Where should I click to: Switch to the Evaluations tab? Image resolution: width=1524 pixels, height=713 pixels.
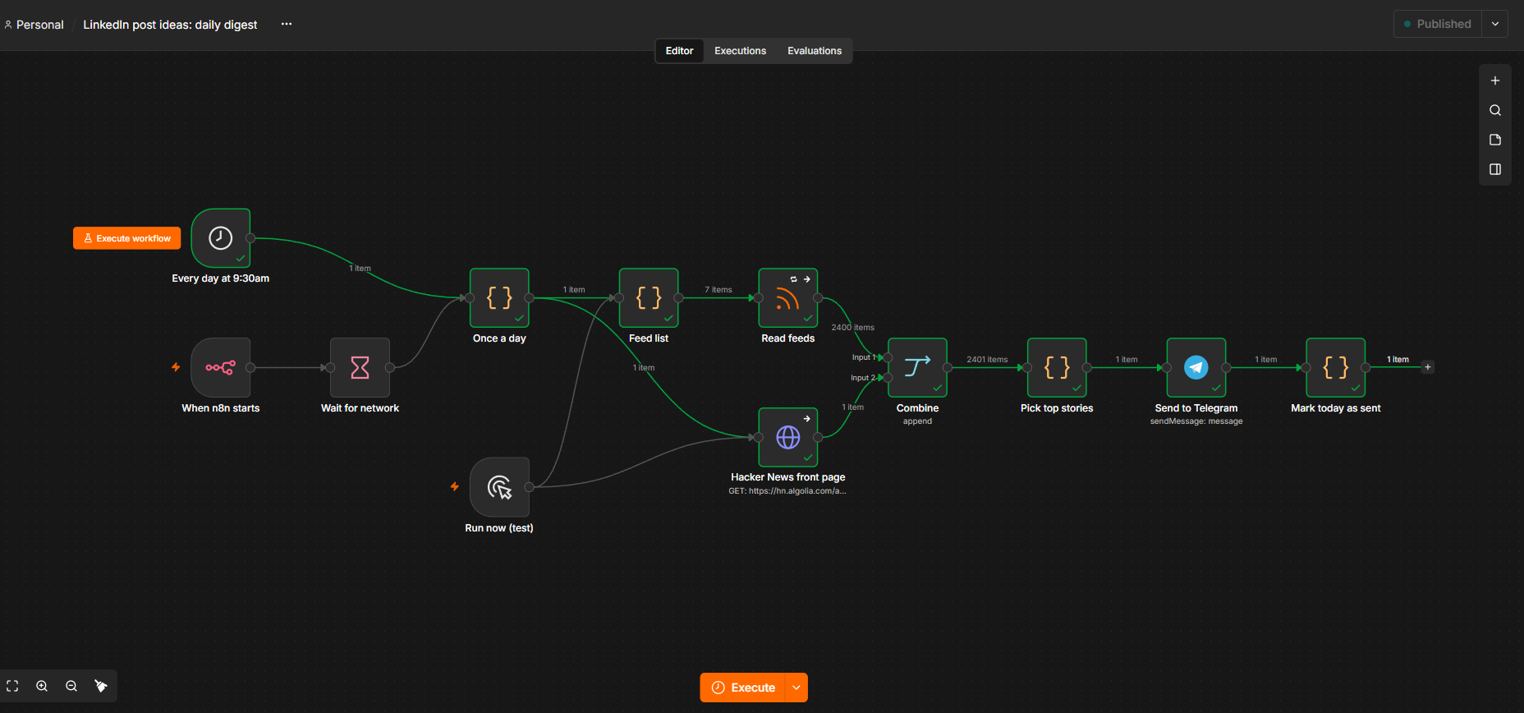(x=815, y=51)
